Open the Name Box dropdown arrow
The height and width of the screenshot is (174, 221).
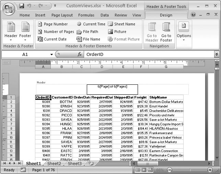point(51,55)
